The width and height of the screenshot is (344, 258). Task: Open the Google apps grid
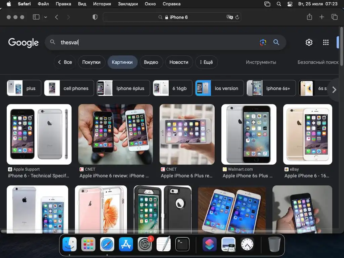coord(326,42)
